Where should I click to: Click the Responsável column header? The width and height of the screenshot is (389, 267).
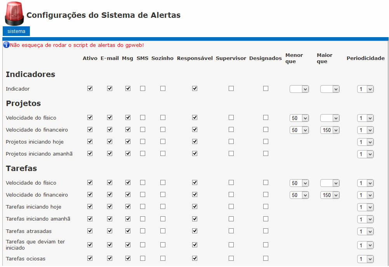click(195, 58)
